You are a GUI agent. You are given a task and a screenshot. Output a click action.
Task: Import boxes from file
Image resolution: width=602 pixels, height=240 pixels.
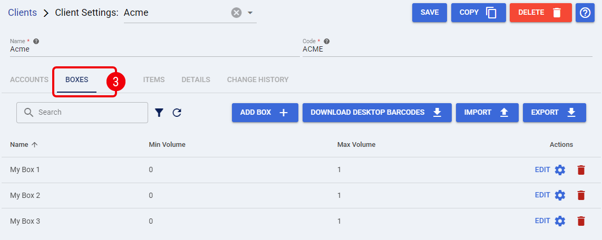(x=487, y=112)
